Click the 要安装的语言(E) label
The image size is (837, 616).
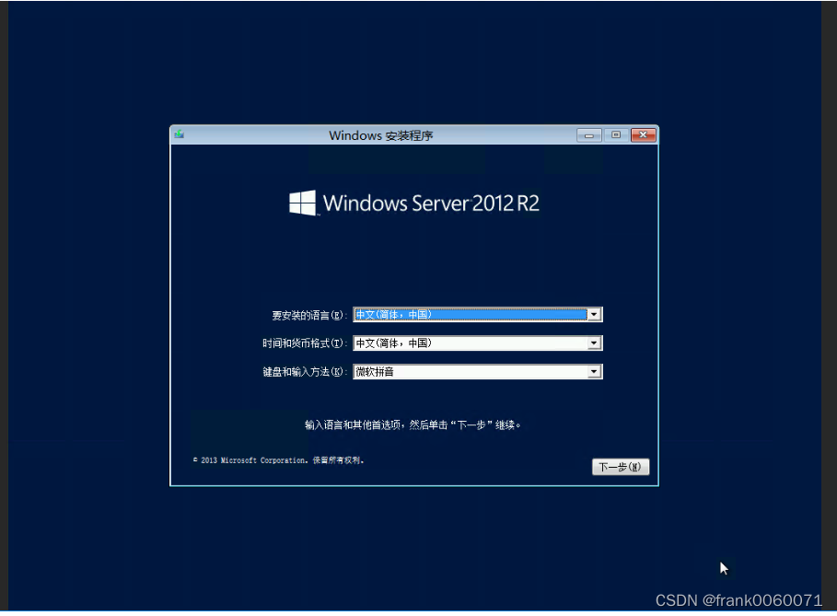(x=309, y=316)
